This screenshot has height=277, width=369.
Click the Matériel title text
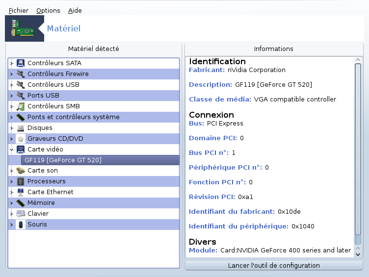[64, 28]
